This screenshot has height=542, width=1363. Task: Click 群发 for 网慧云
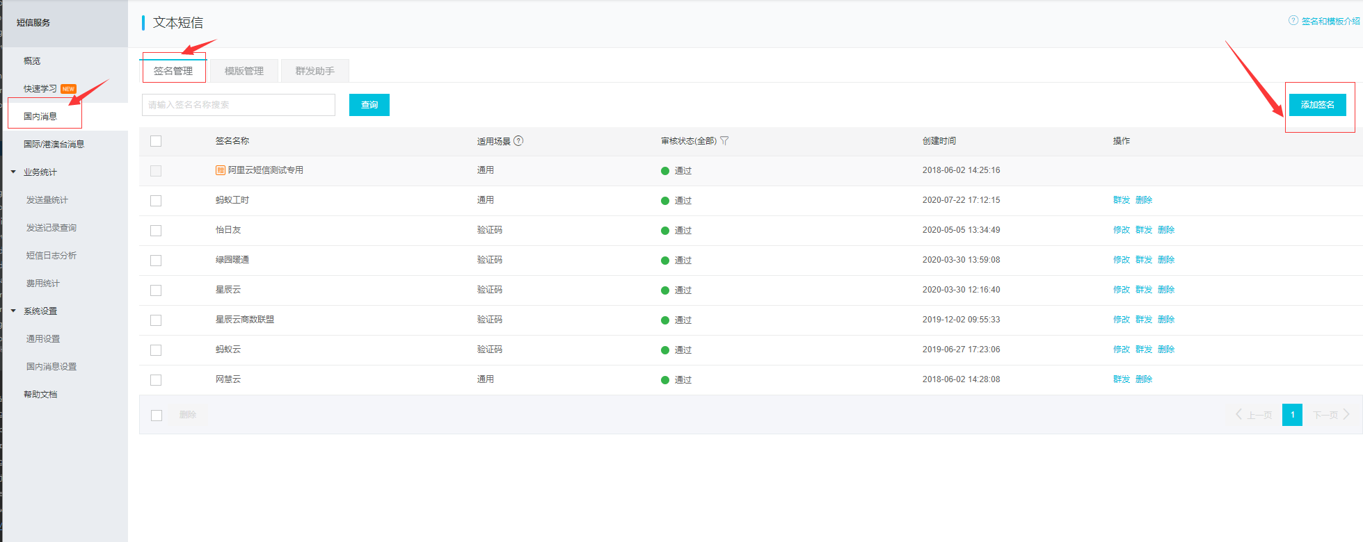[x=1122, y=379]
